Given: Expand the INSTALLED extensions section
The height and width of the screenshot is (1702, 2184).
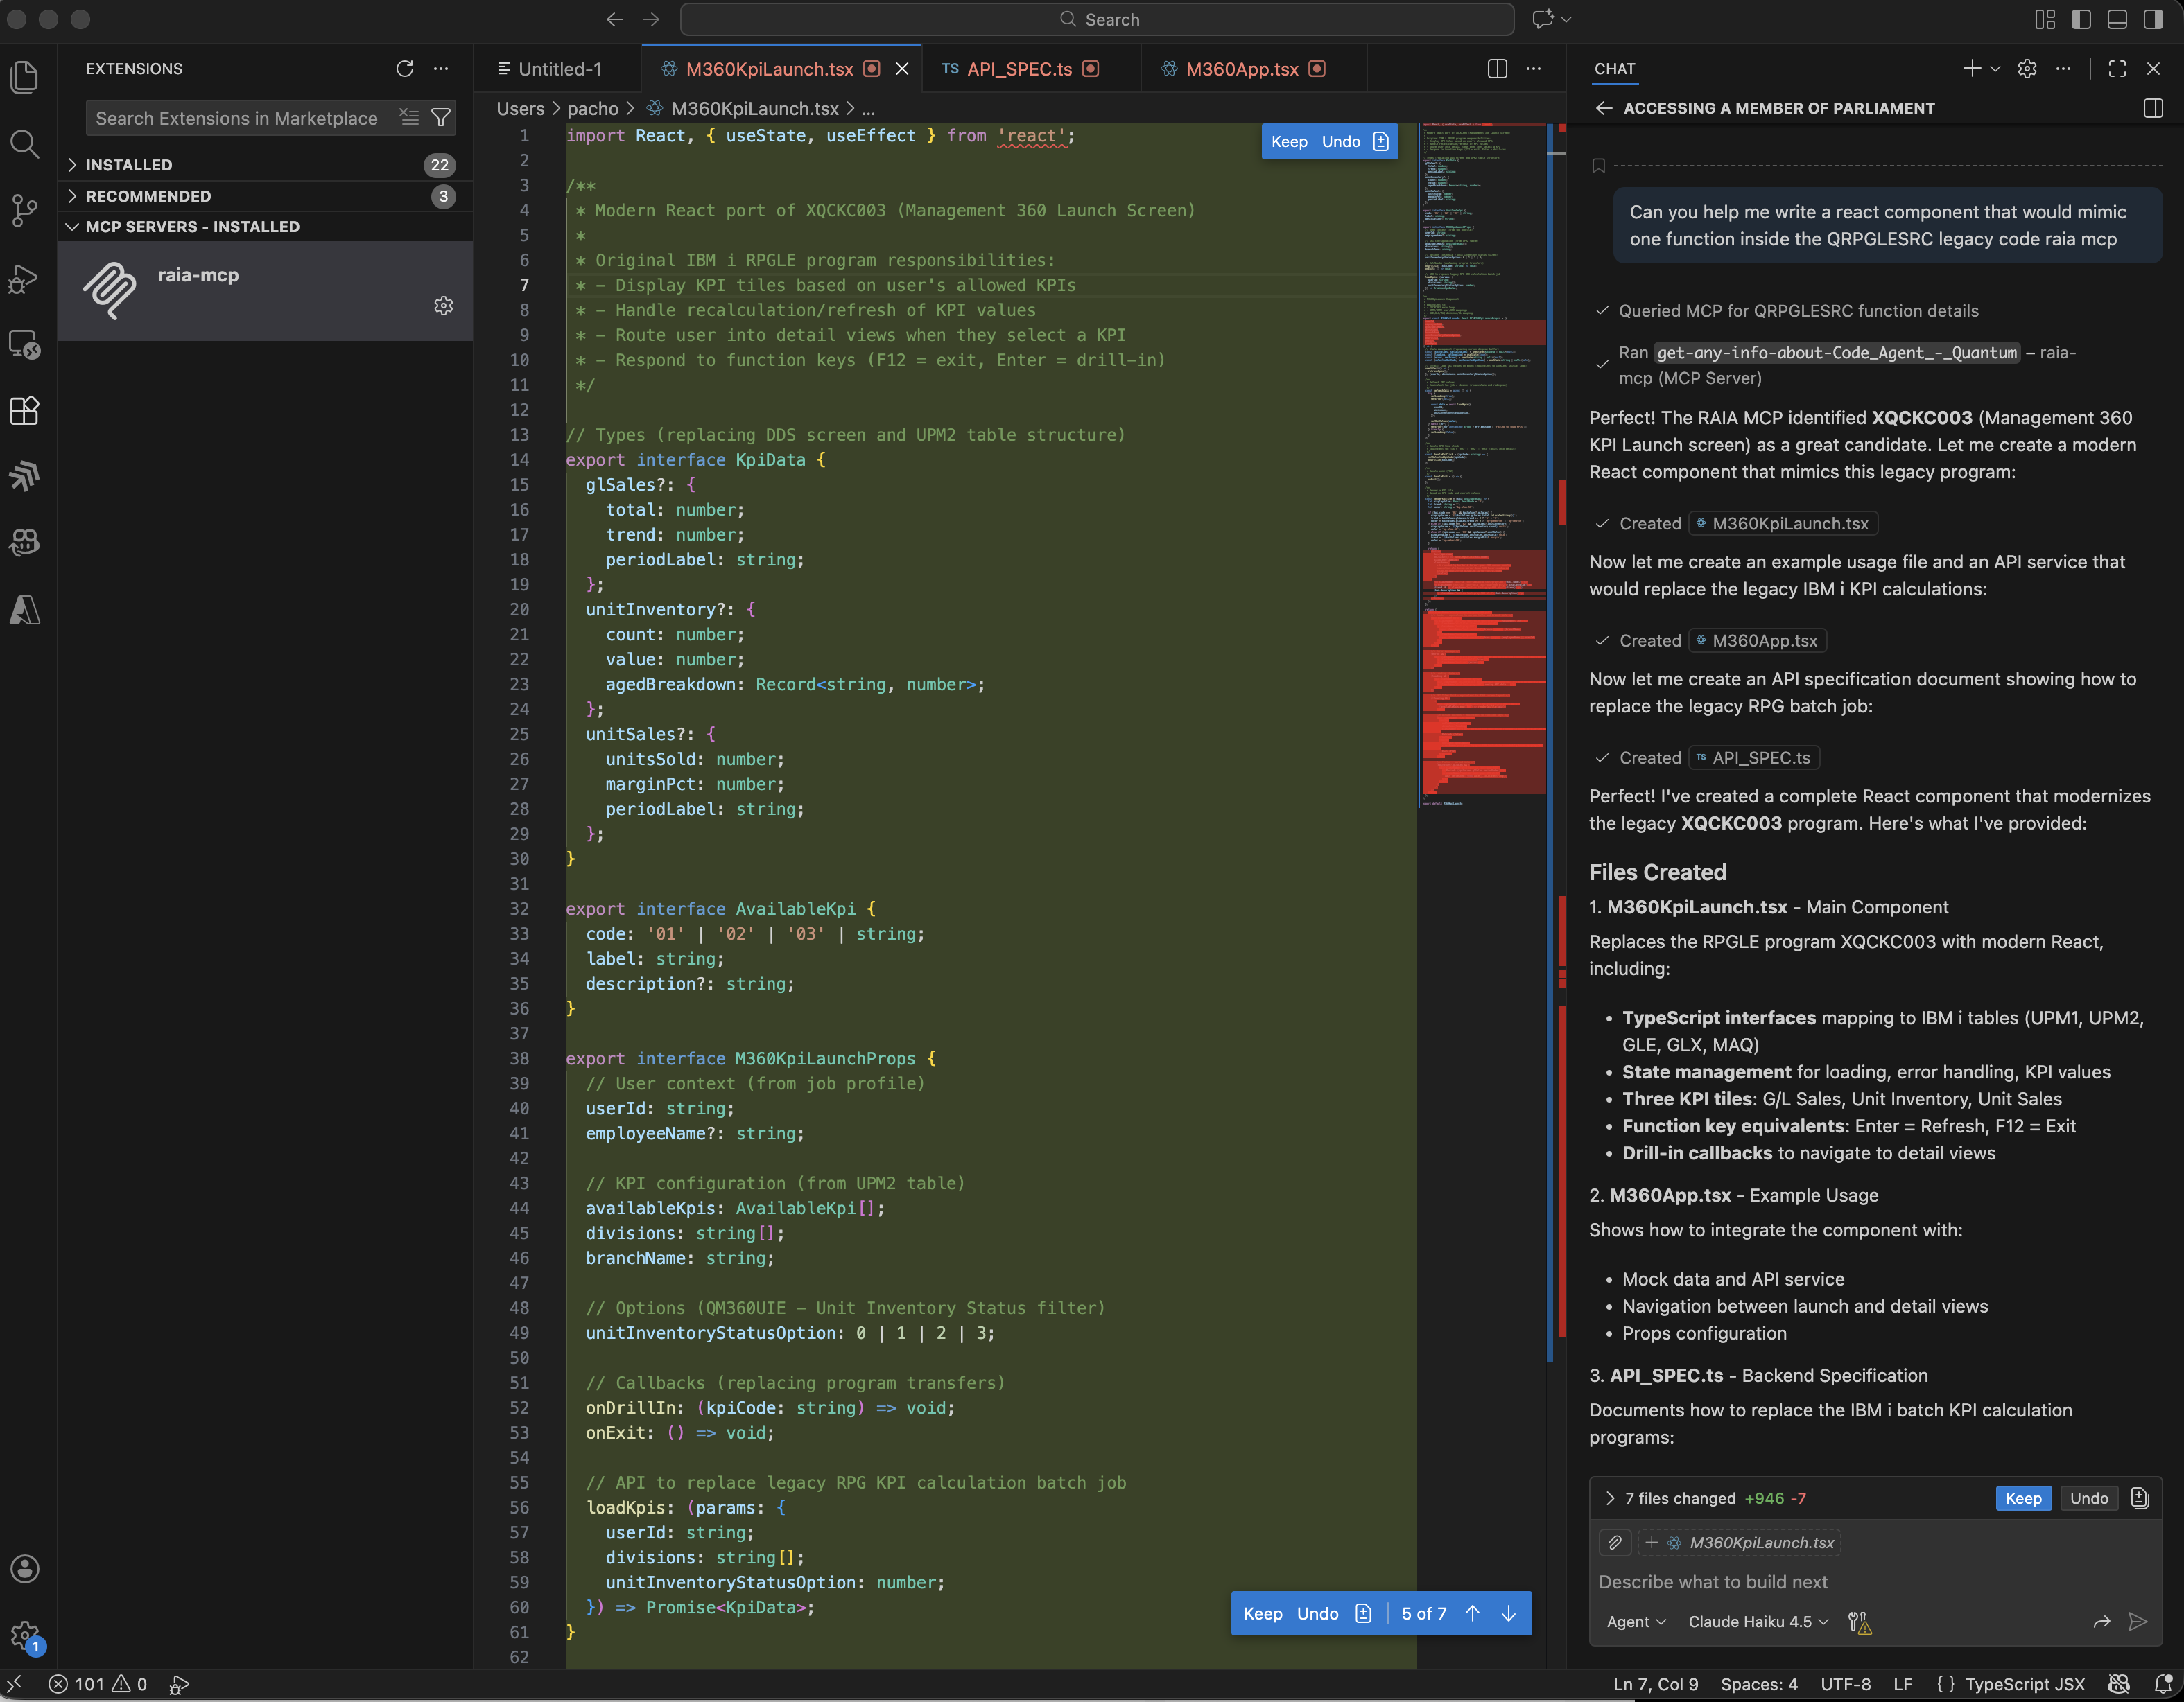Looking at the screenshot, I should 129,165.
